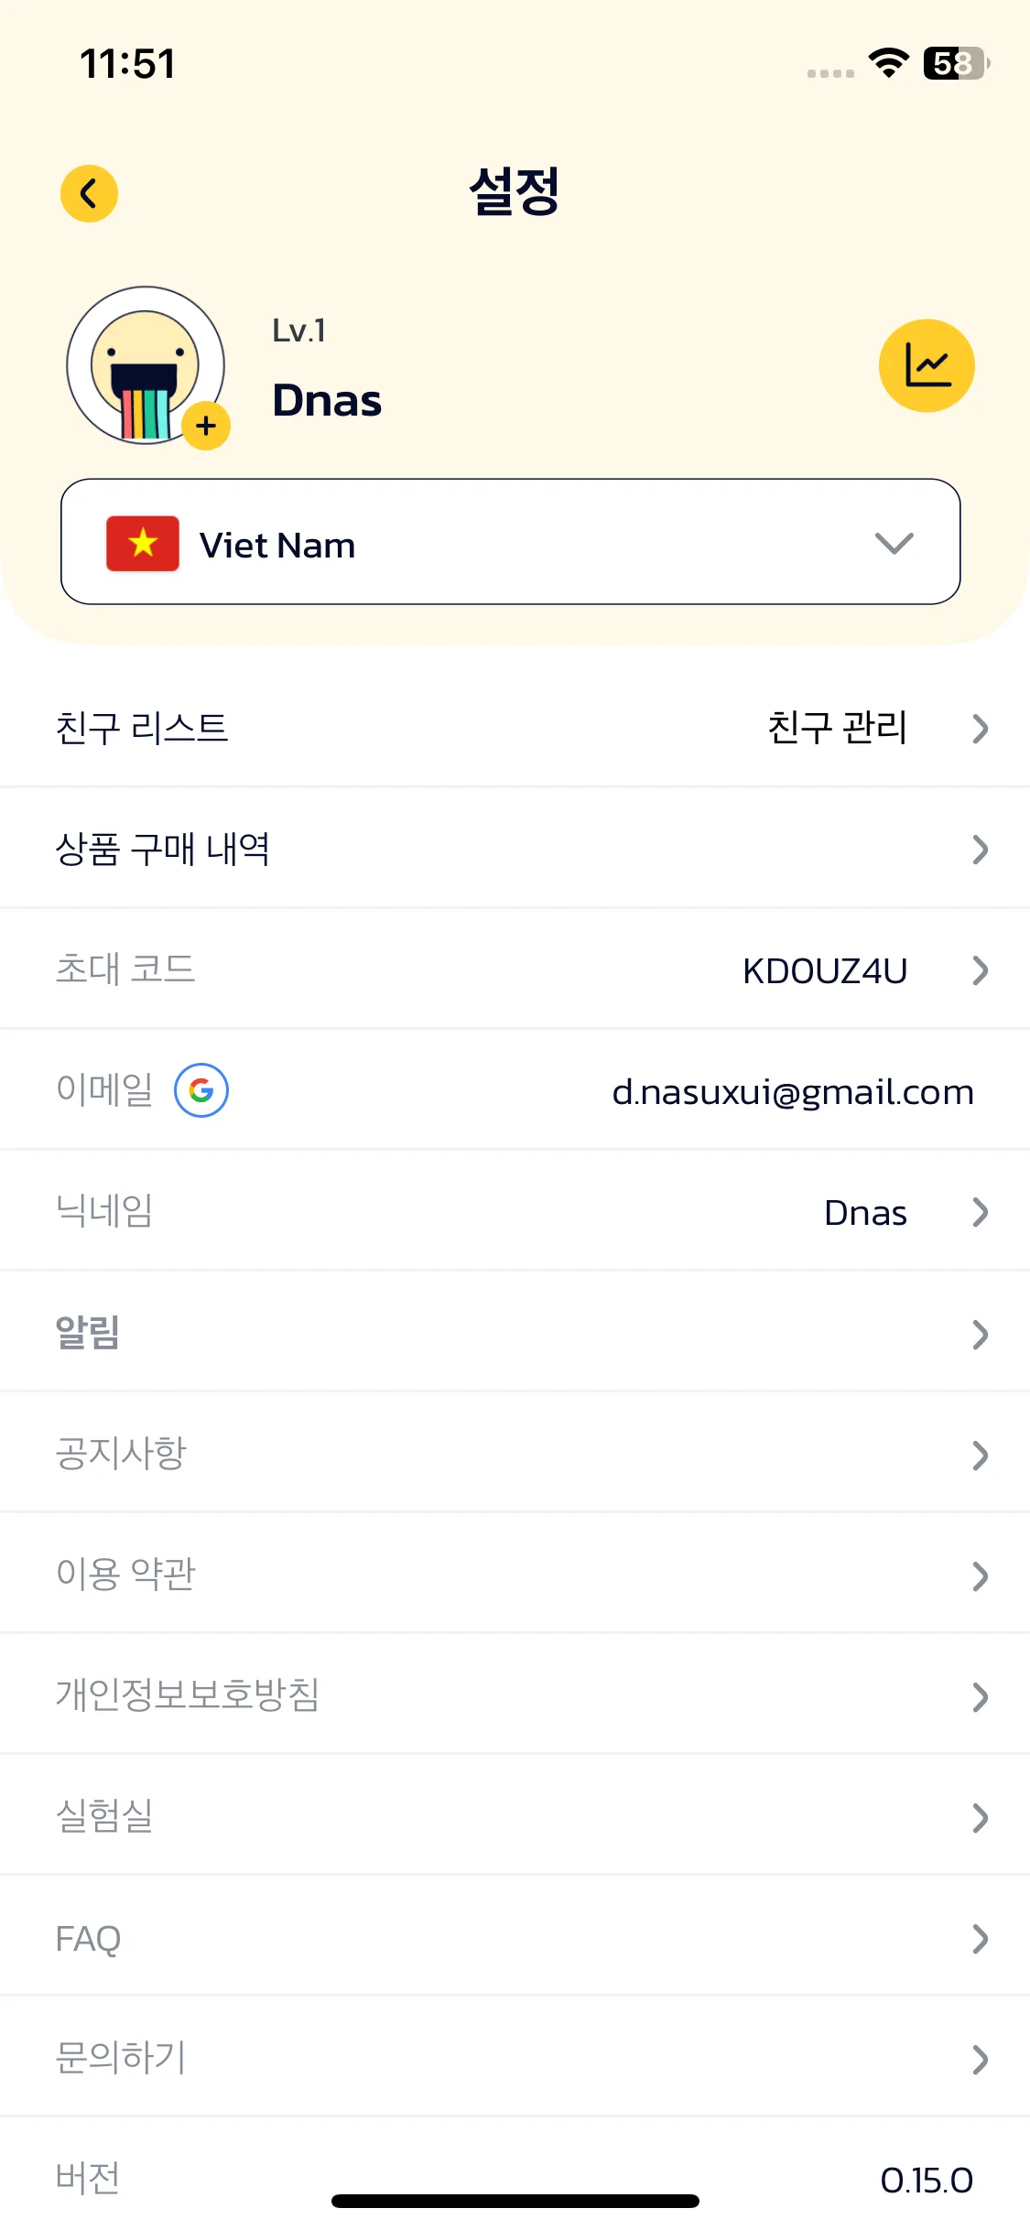Tap the yellow back arrow button
The width and height of the screenshot is (1030, 2230).
pyautogui.click(x=89, y=193)
